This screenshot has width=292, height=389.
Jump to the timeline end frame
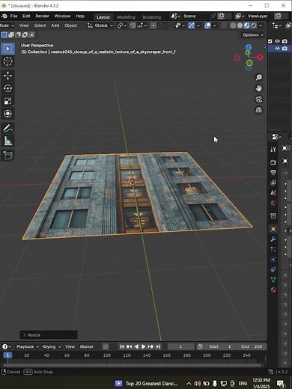click(x=158, y=346)
